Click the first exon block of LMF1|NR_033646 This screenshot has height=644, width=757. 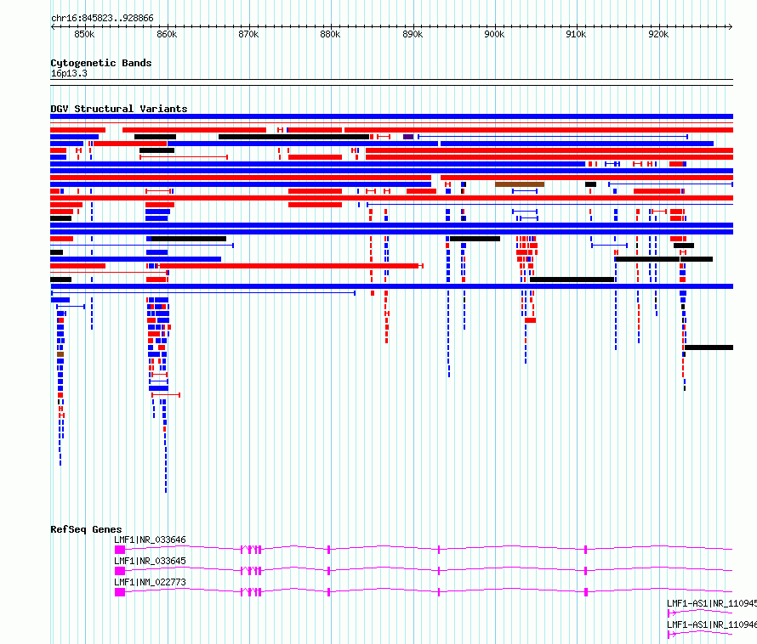coord(120,550)
